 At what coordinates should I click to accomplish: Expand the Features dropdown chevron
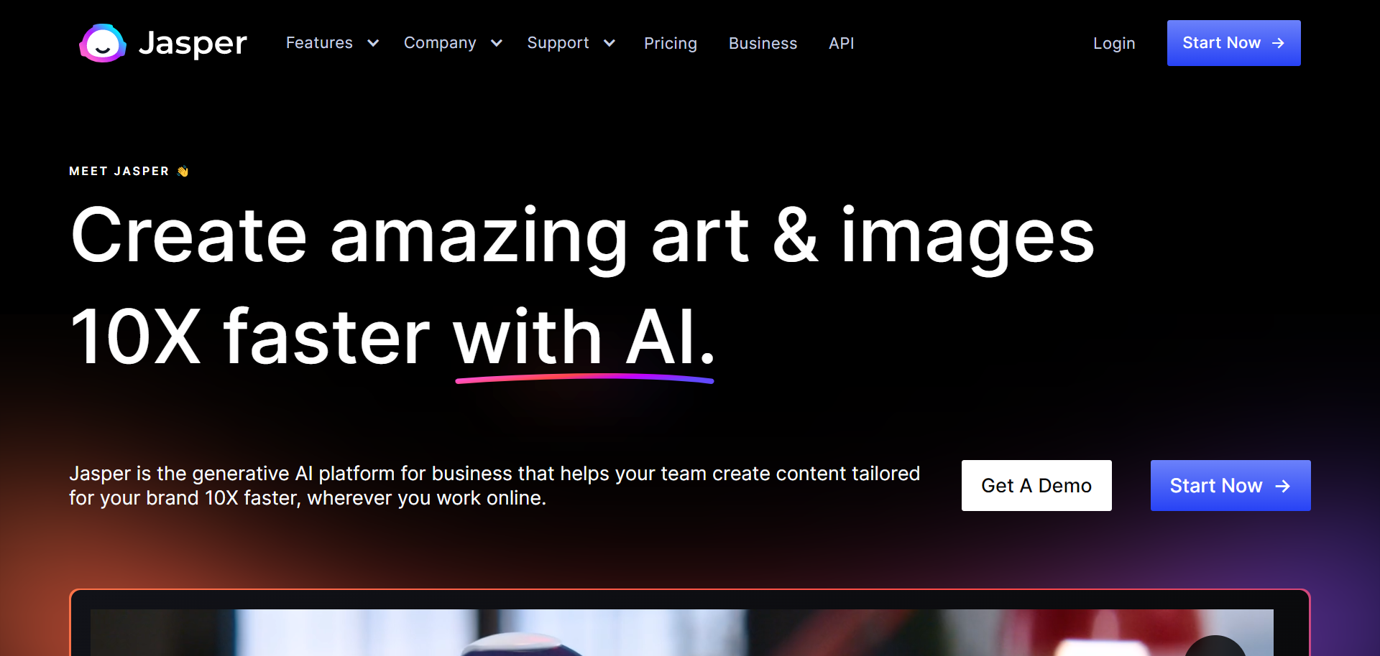373,43
